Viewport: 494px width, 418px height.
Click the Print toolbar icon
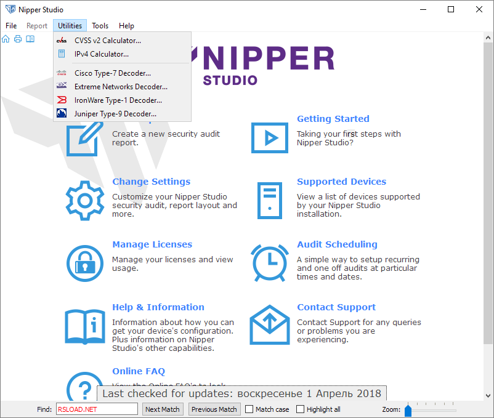pos(18,39)
